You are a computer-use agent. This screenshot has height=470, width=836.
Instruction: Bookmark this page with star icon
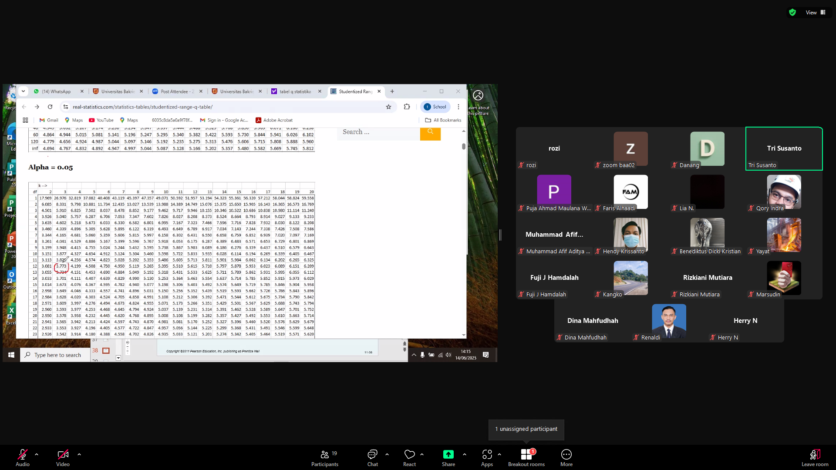[x=388, y=107]
